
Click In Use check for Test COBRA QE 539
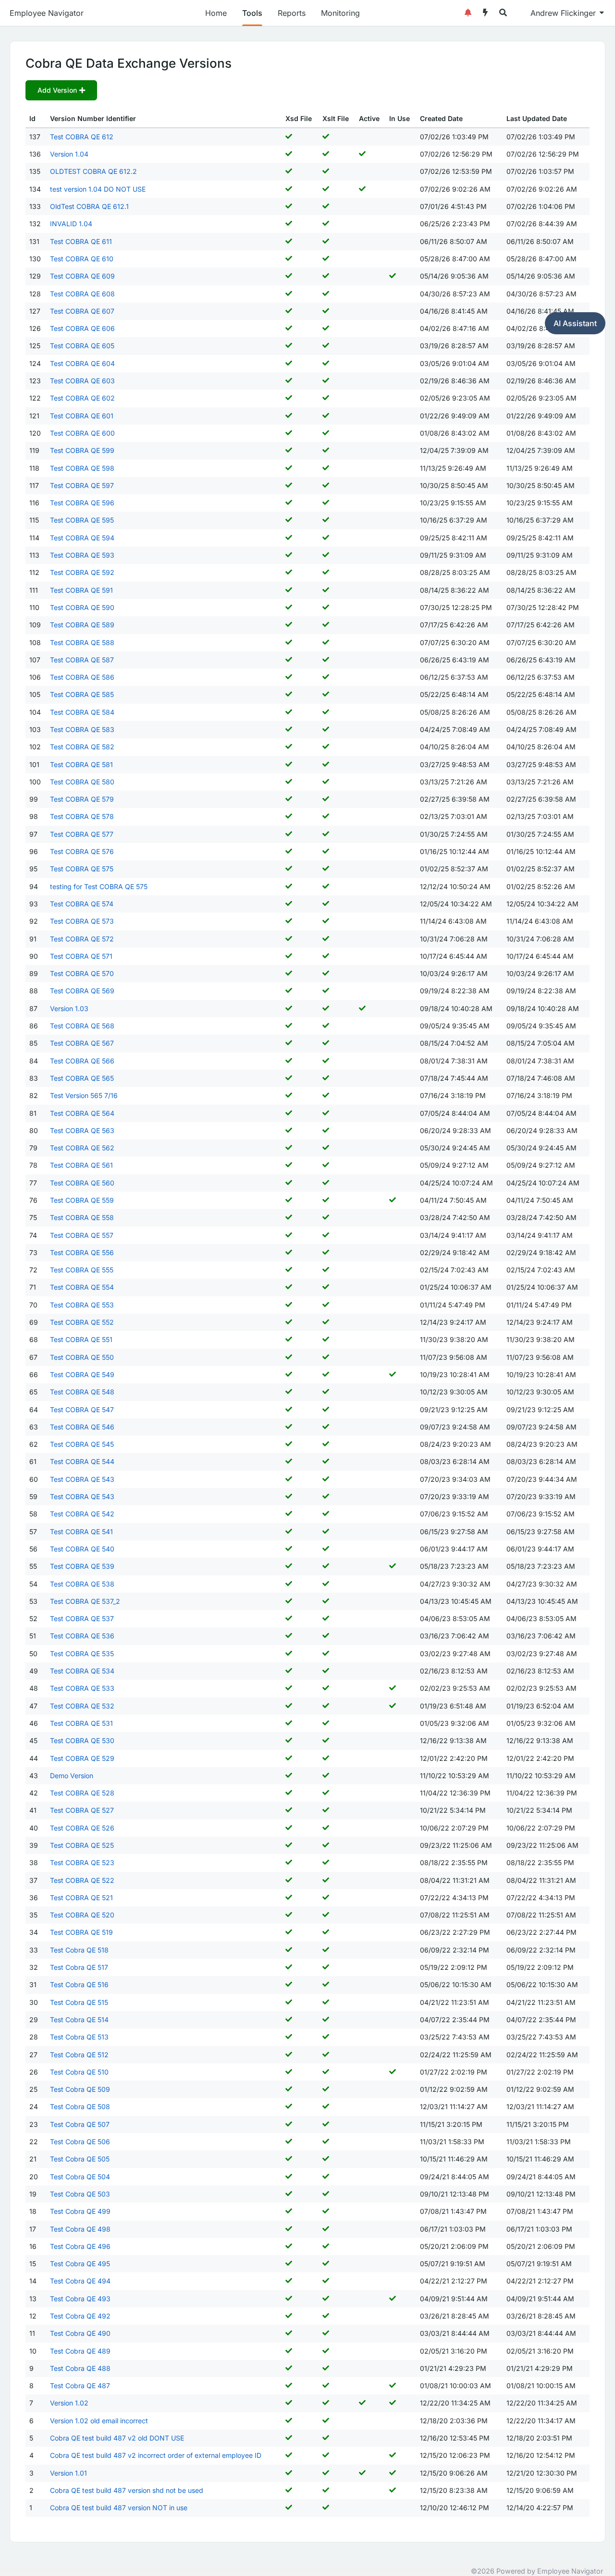click(x=392, y=1566)
